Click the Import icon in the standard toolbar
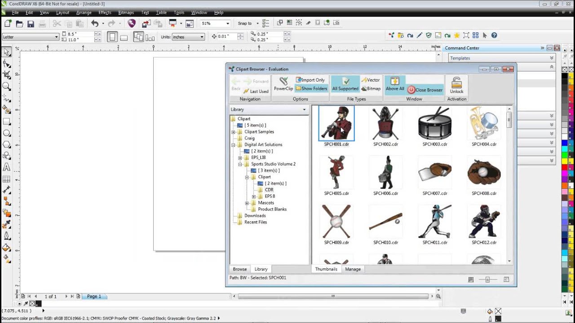 click(x=146, y=23)
